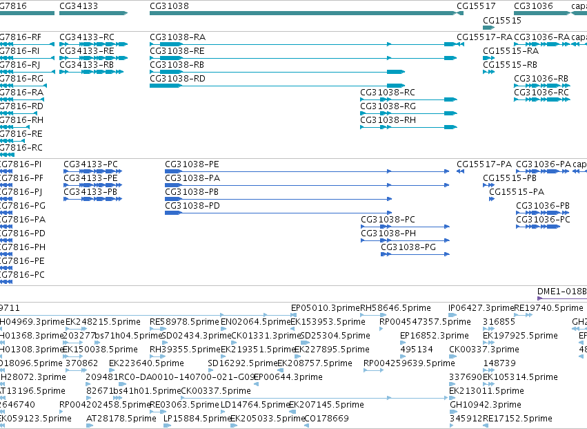Select protein CG31036-PC
This screenshot has height=429, width=587.
coord(538,227)
